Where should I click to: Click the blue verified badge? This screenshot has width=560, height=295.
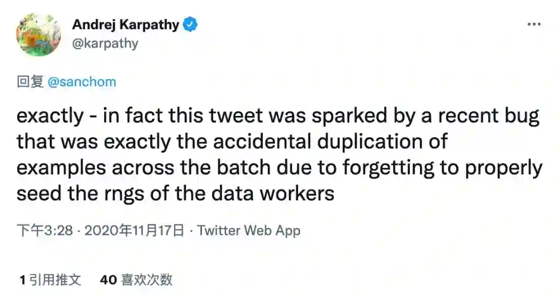pyautogui.click(x=191, y=24)
